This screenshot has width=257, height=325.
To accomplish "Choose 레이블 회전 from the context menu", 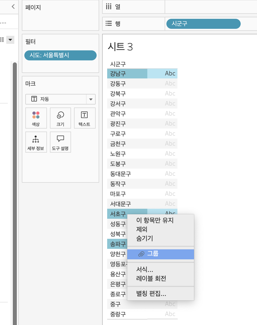I will (x=151, y=278).
